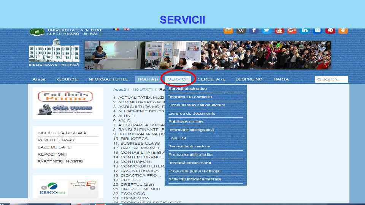Image resolution: width=365 pixels, height=205 pixels.
Task: Open the SERVICII menu
Action: click(178, 79)
